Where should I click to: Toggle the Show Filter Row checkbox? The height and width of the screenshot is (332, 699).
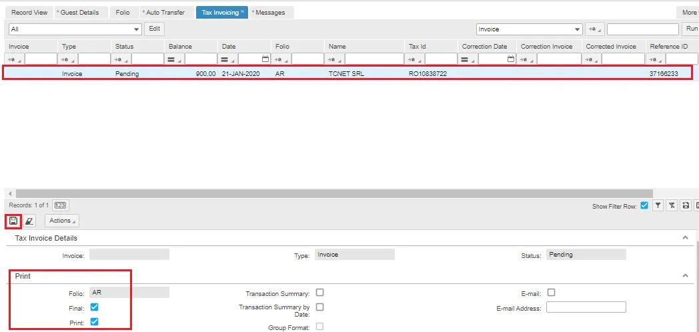(x=644, y=205)
